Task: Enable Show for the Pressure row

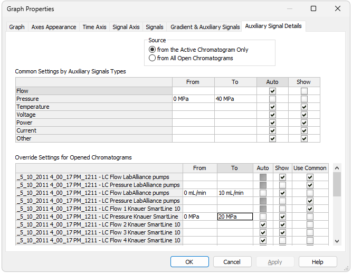Action: 304,99
